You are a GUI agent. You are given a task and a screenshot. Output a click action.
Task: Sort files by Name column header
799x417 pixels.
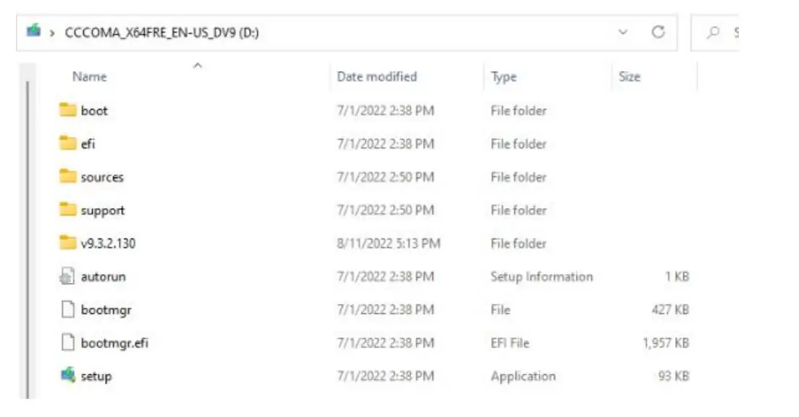(x=90, y=77)
